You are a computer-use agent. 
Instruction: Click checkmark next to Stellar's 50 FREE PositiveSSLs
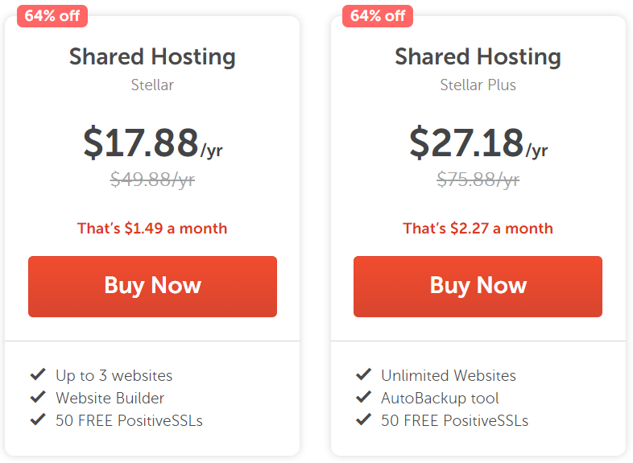point(38,420)
